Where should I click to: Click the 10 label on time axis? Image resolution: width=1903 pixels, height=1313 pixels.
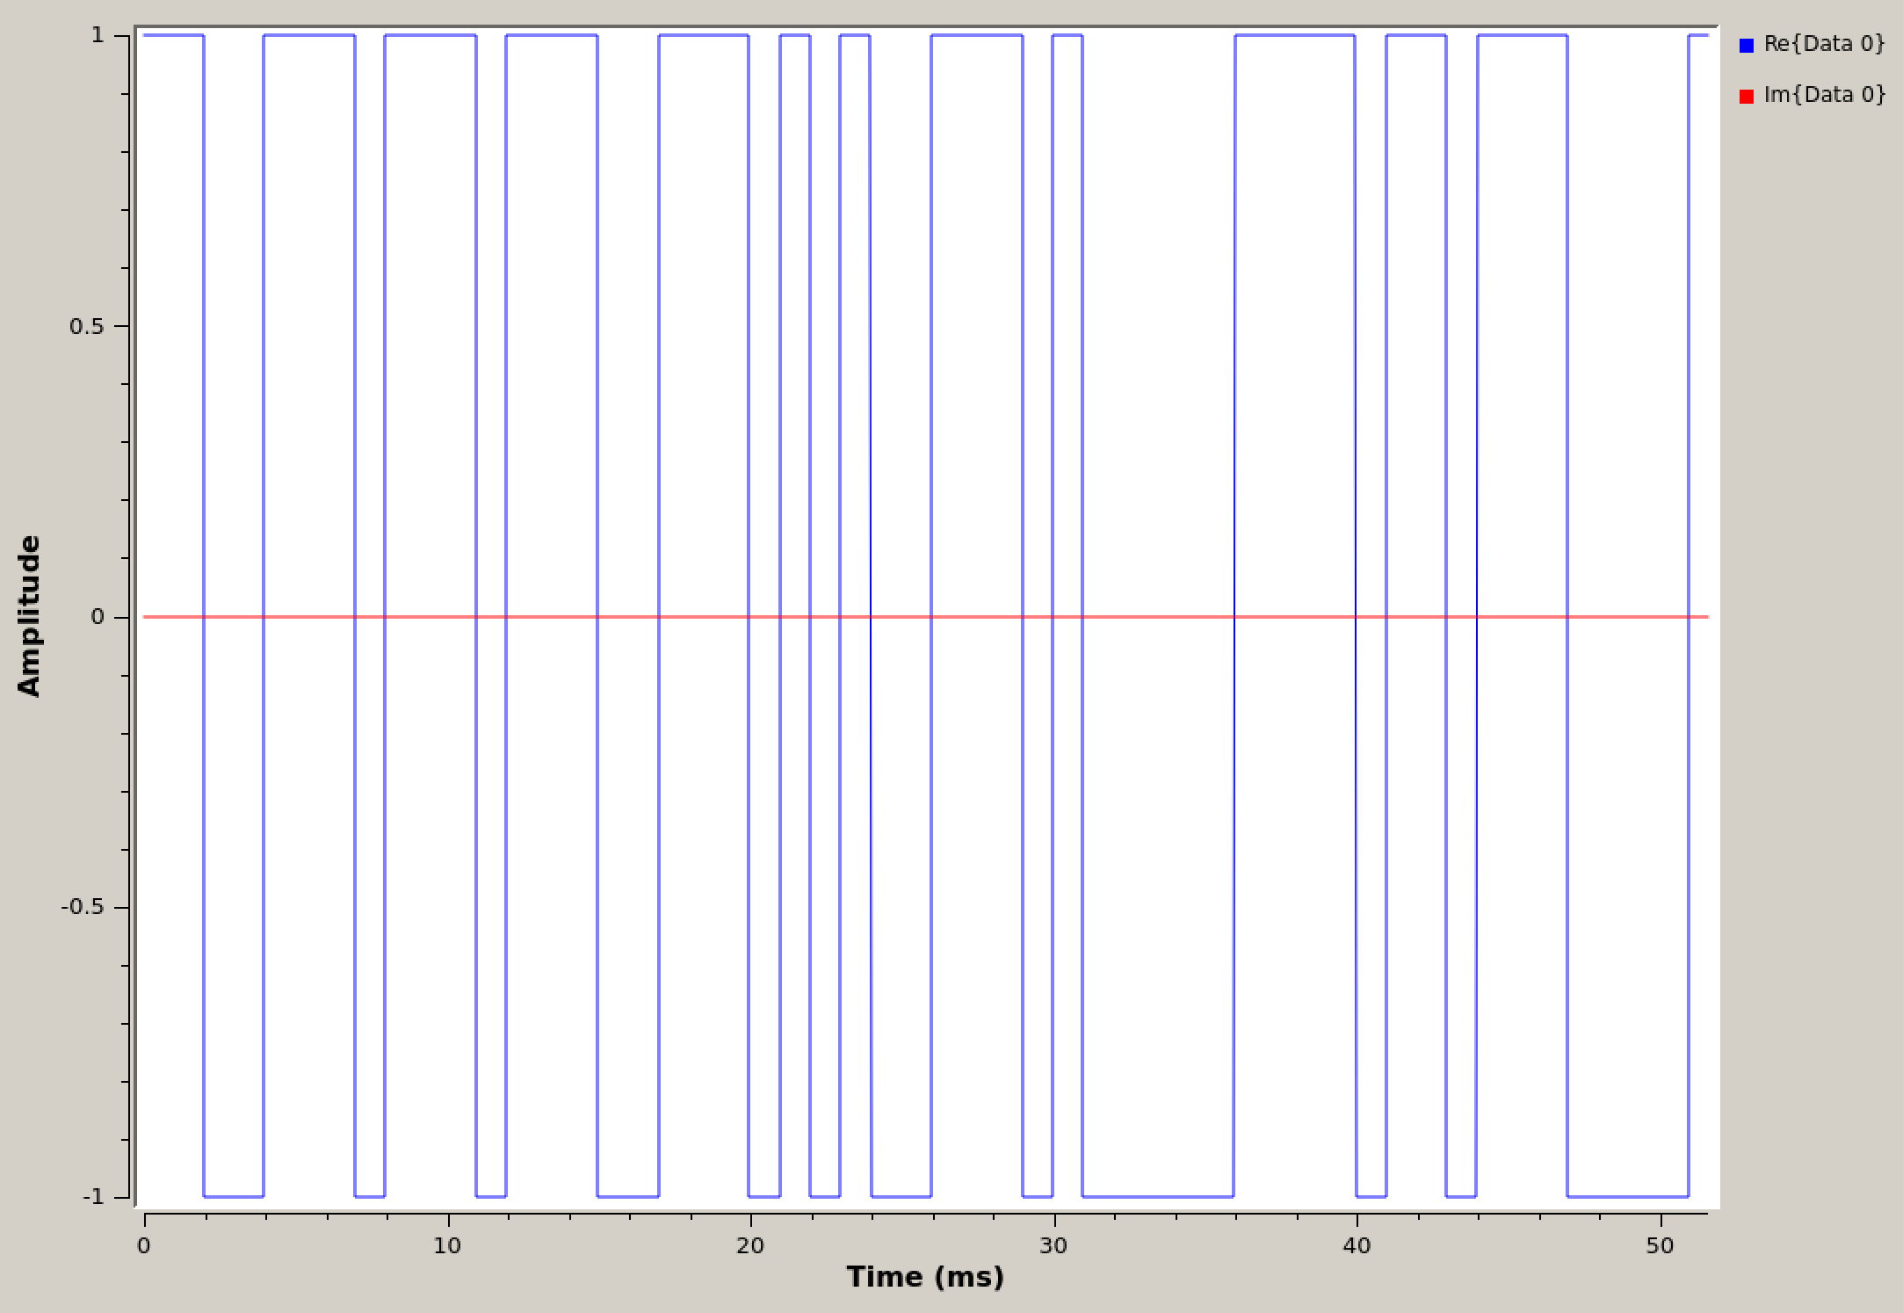click(447, 1245)
